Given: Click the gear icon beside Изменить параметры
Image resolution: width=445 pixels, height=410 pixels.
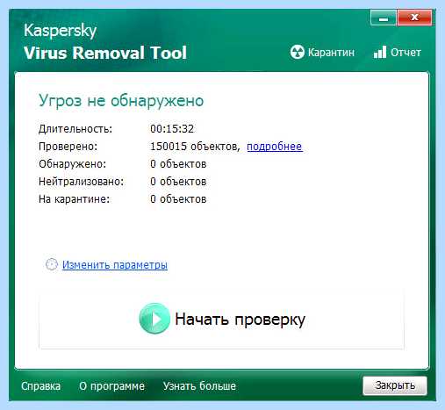Looking at the screenshot, I should [52, 264].
